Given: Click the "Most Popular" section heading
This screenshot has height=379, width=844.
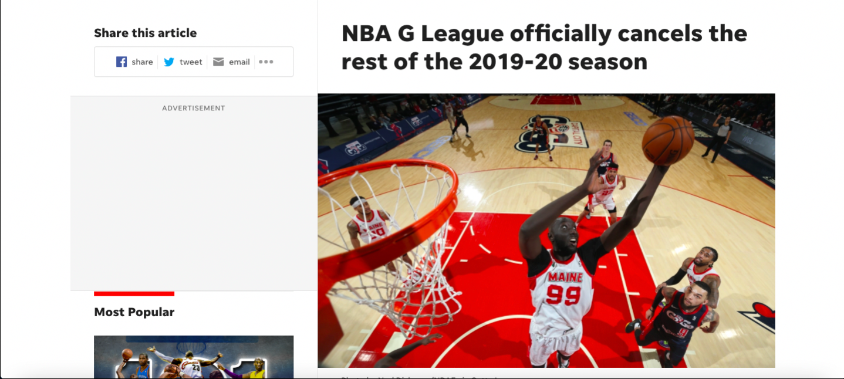Looking at the screenshot, I should click(x=134, y=312).
